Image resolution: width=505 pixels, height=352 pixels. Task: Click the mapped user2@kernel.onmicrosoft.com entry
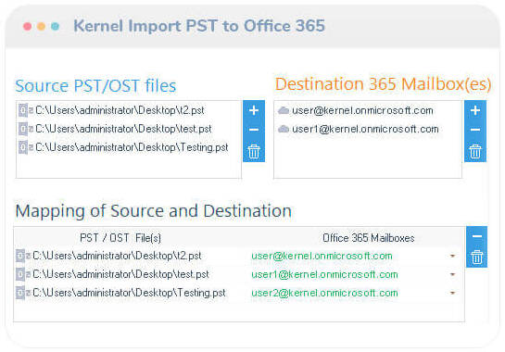click(324, 293)
